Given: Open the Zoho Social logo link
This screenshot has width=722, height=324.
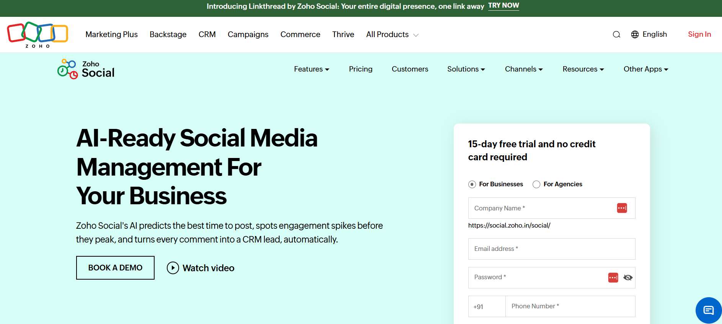Looking at the screenshot, I should [86, 69].
